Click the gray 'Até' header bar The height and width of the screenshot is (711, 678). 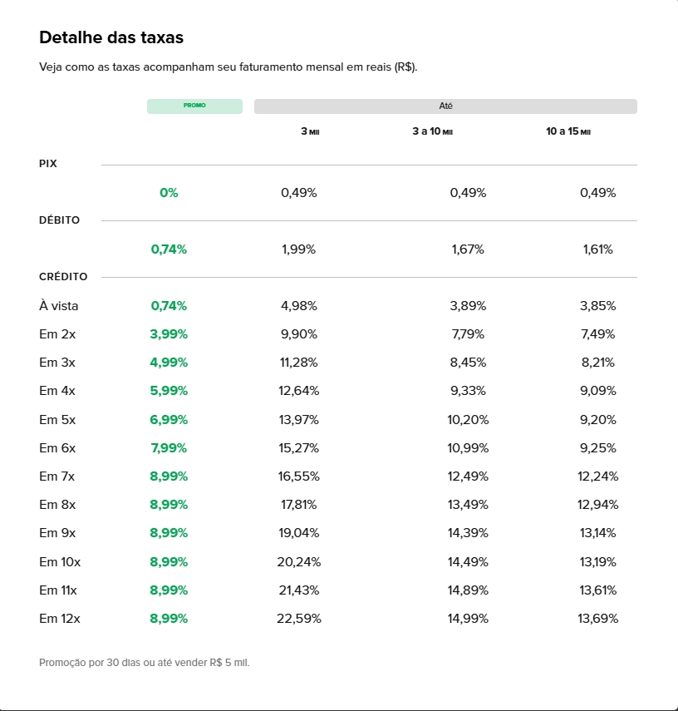445,106
